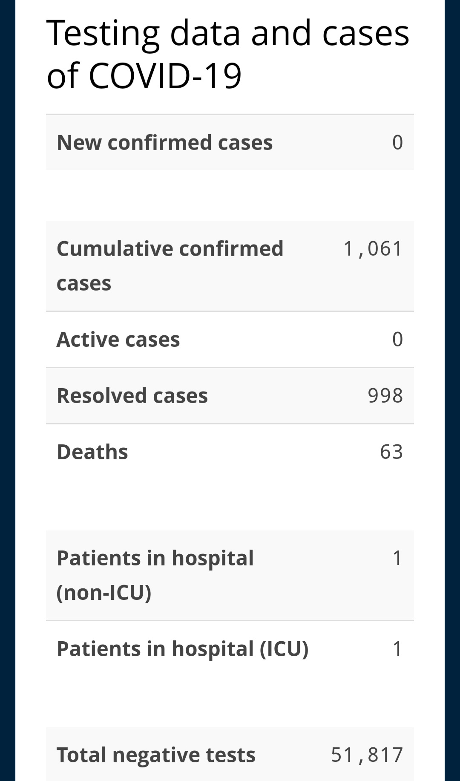Select the Deaths row label
460x781 pixels.
(x=92, y=452)
